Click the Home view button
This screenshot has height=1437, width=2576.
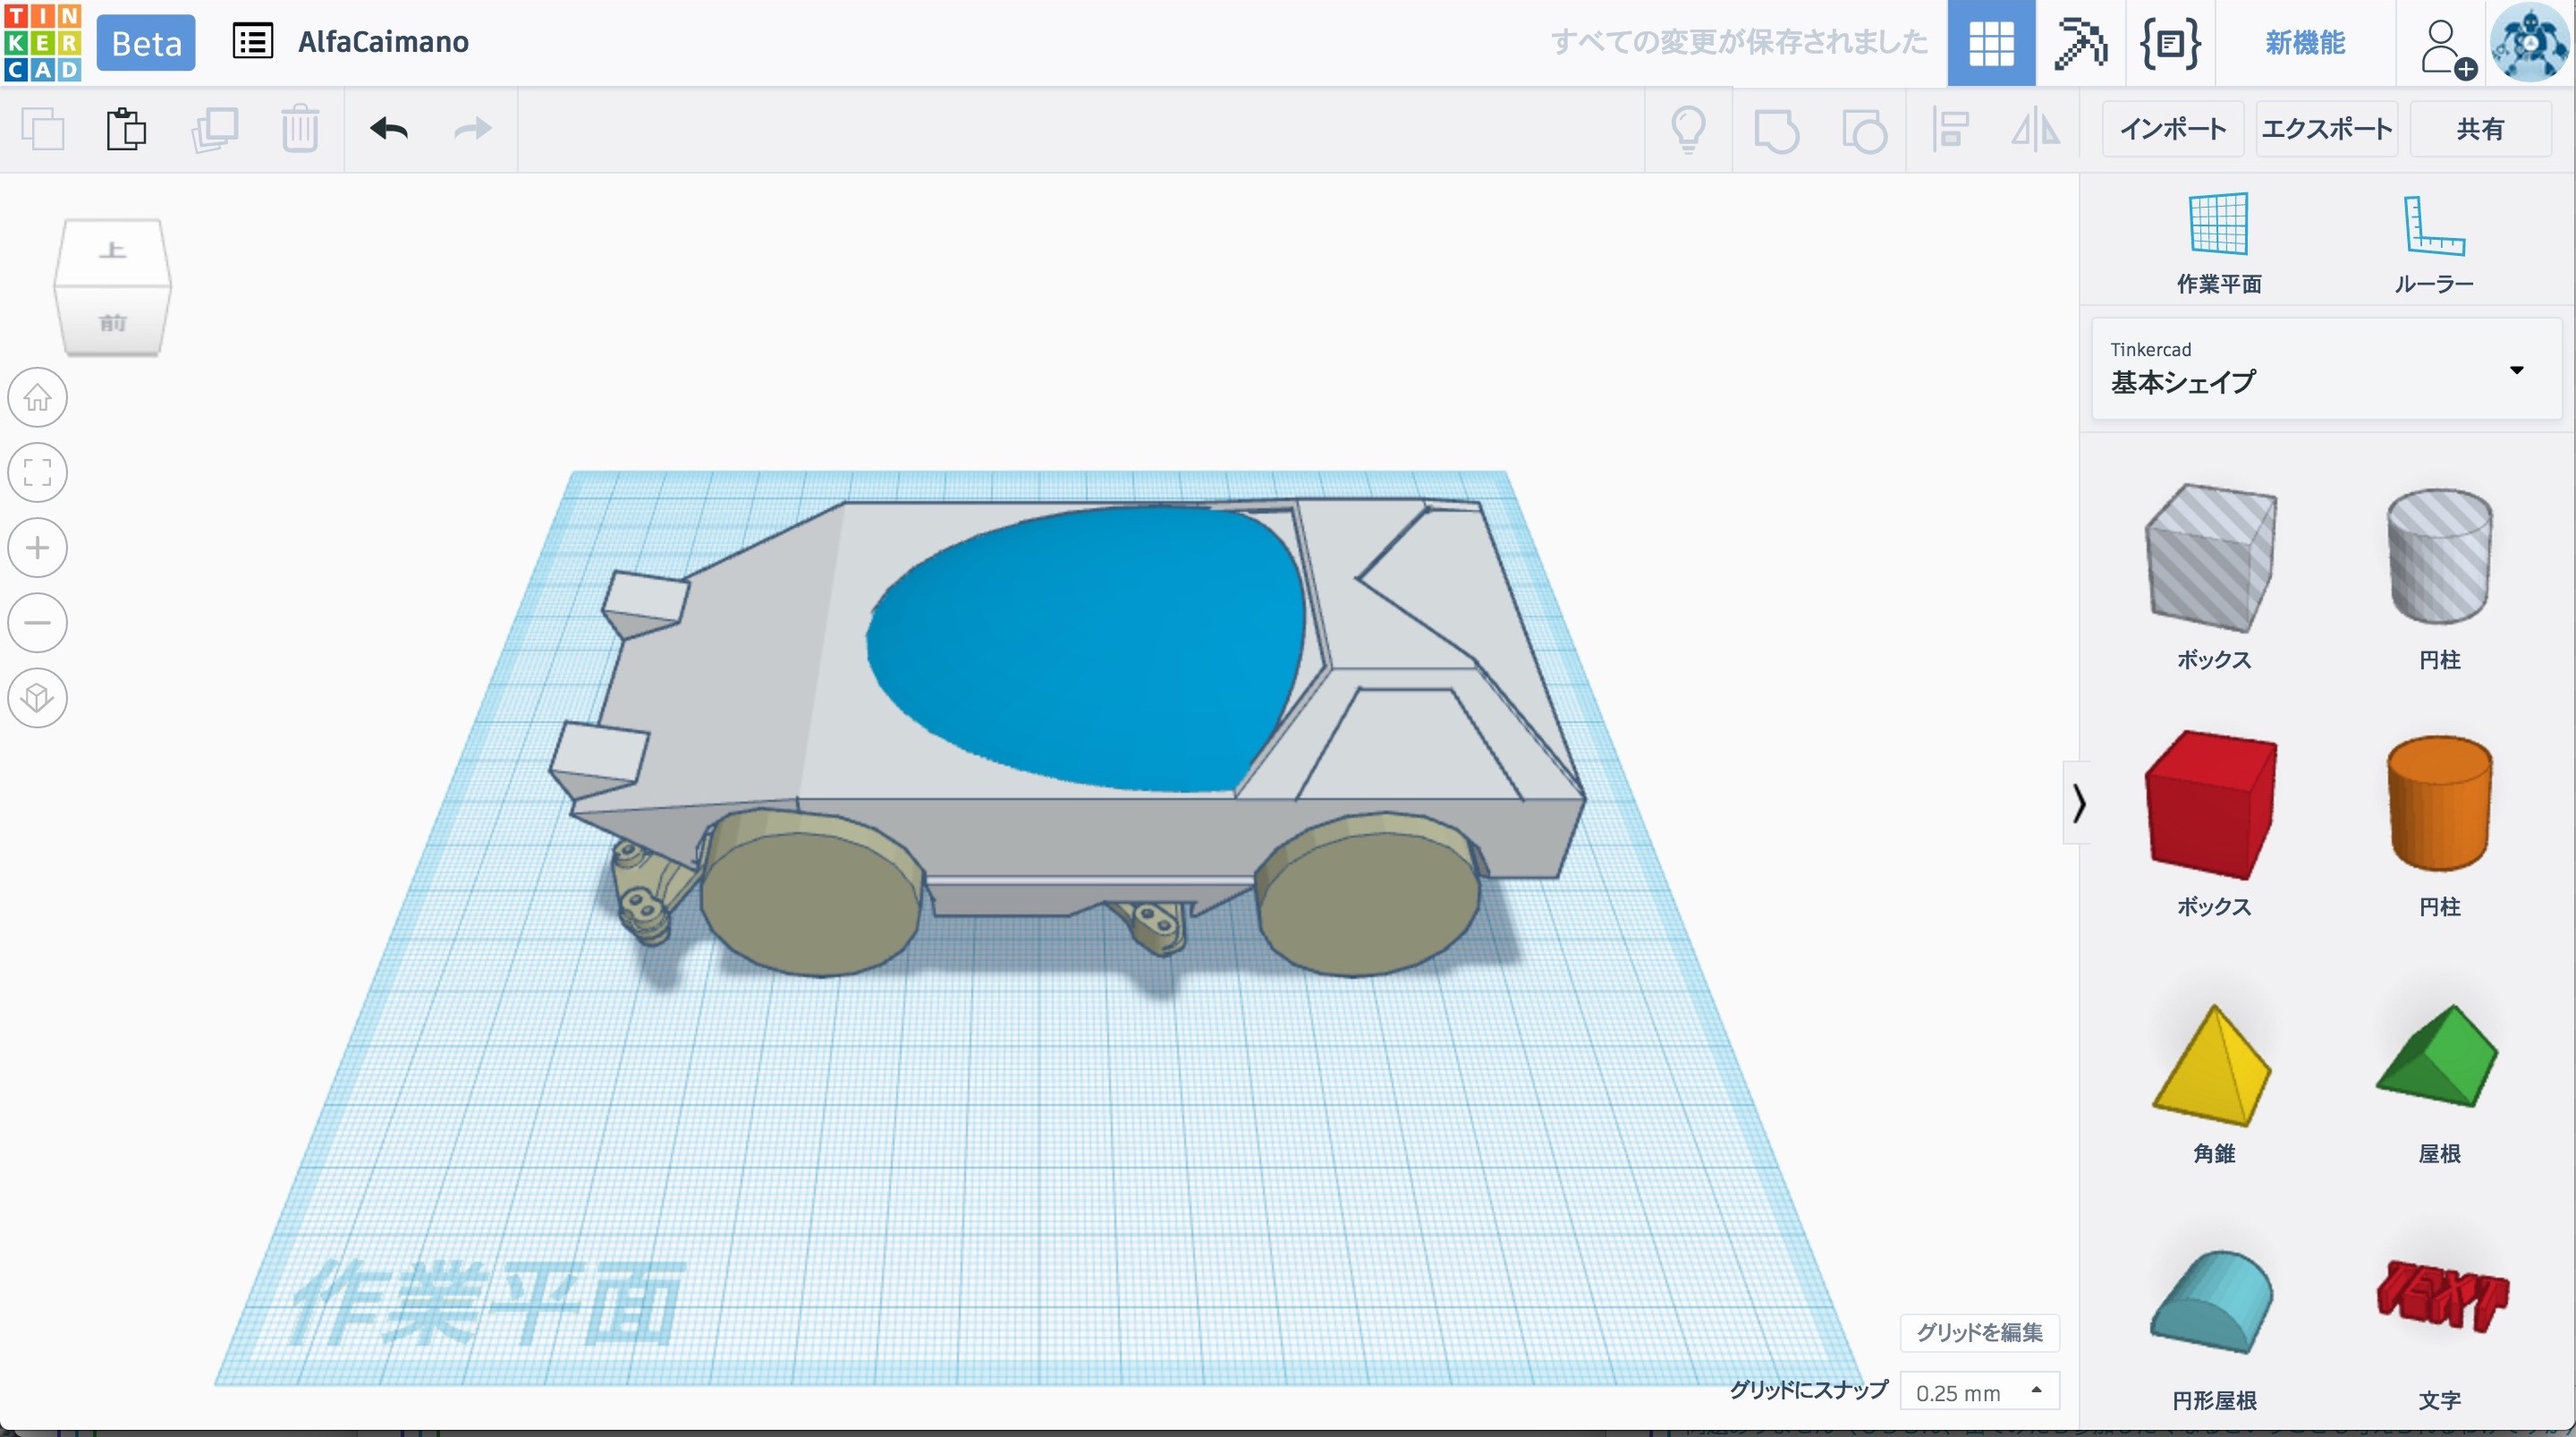point(38,397)
